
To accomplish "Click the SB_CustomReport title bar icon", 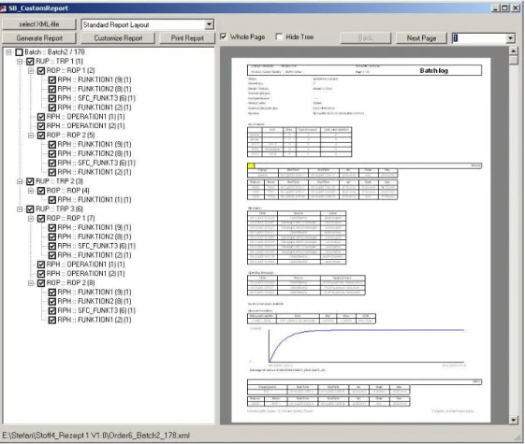I will pos(4,8).
